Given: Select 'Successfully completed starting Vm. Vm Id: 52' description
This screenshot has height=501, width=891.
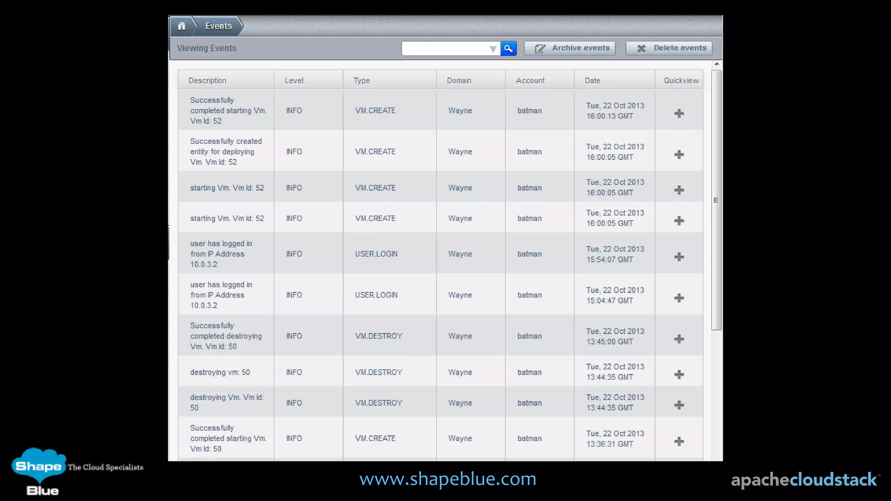Looking at the screenshot, I should [228, 110].
